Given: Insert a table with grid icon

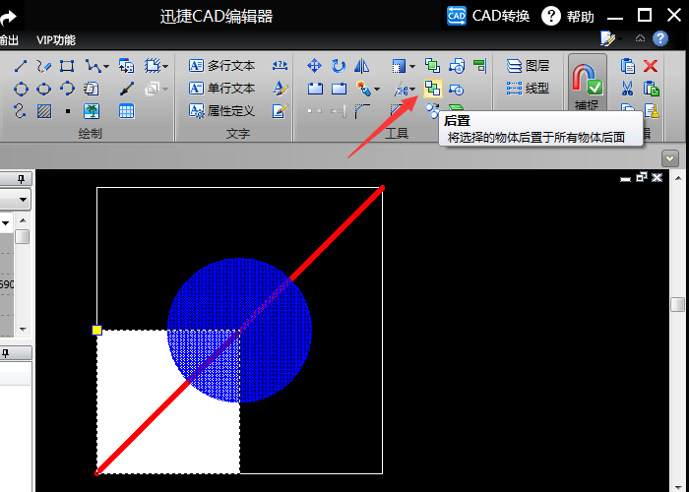Looking at the screenshot, I should pos(127,111).
